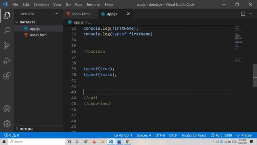Change CRLF end of line sequence

[x=173, y=135]
